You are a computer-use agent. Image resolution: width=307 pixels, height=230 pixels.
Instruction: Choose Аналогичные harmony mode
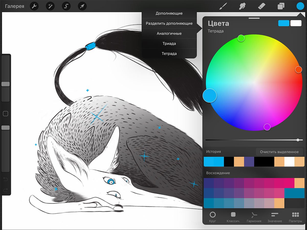(169, 33)
